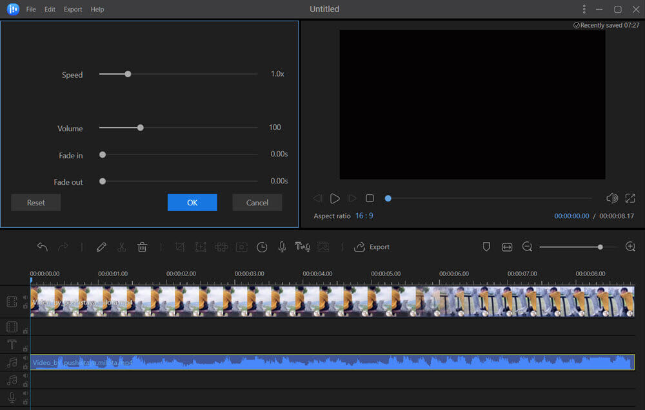Open the duration clock tool
The width and height of the screenshot is (645, 410).
[262, 247]
